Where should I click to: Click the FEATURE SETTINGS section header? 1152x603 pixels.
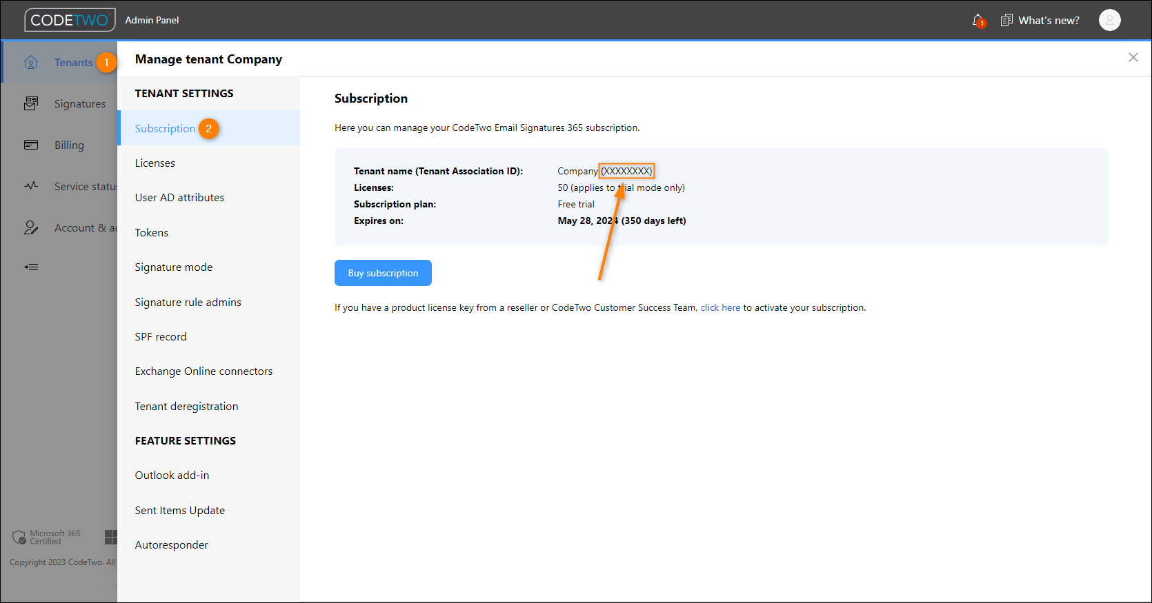(186, 441)
